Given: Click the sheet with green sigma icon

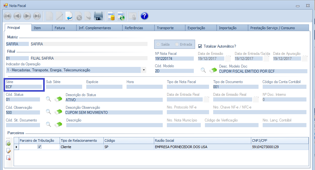Looking at the screenshot, I should coord(121,16).
